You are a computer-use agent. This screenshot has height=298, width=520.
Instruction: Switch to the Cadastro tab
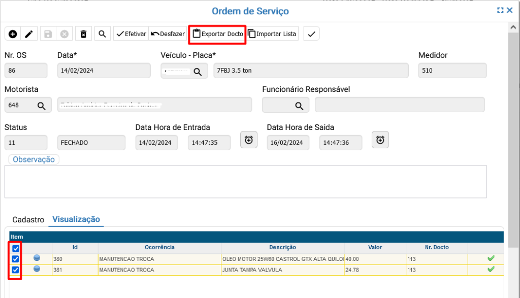[x=28, y=220]
